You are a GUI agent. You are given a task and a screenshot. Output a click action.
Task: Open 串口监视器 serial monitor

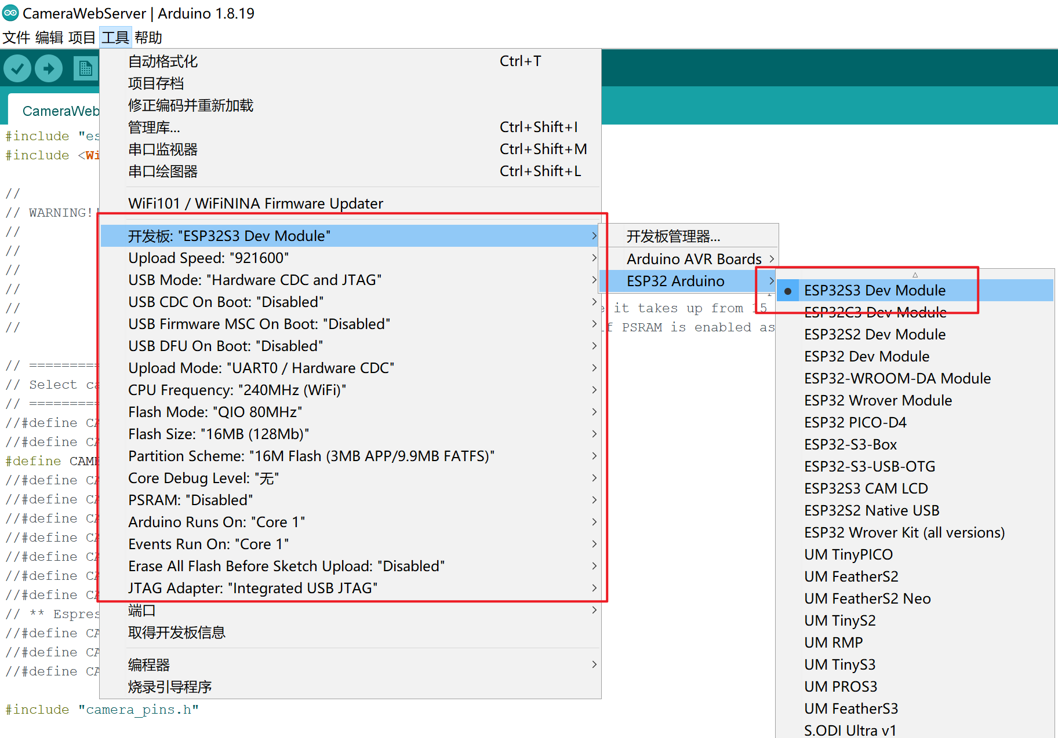click(350, 149)
